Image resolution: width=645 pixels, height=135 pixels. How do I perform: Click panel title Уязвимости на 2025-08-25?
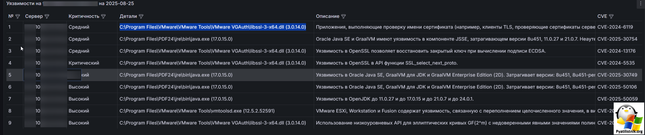(70, 3)
